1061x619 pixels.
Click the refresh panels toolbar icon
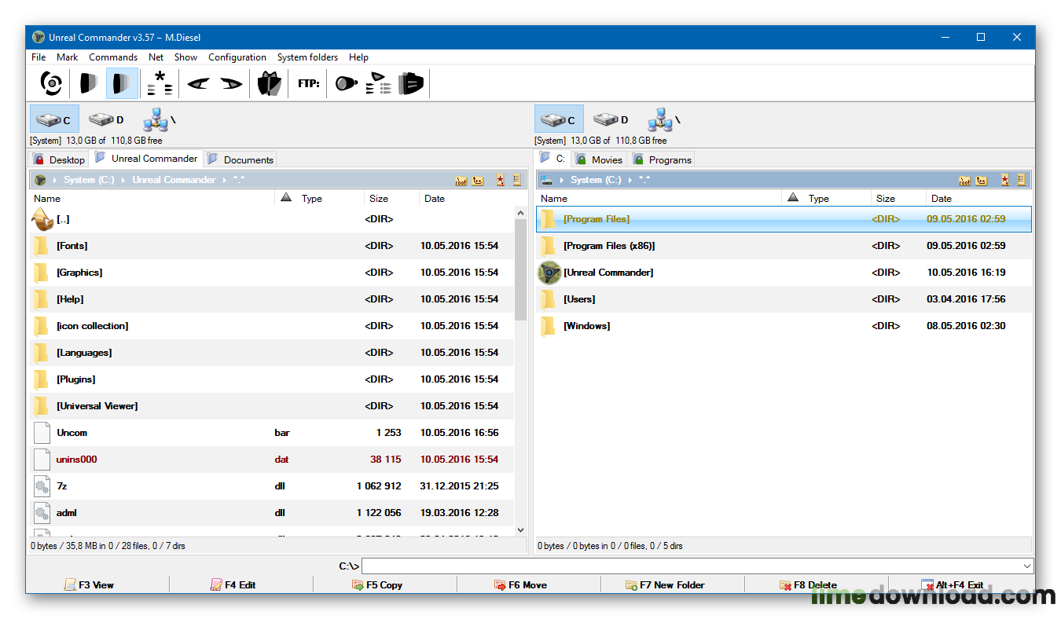[50, 82]
